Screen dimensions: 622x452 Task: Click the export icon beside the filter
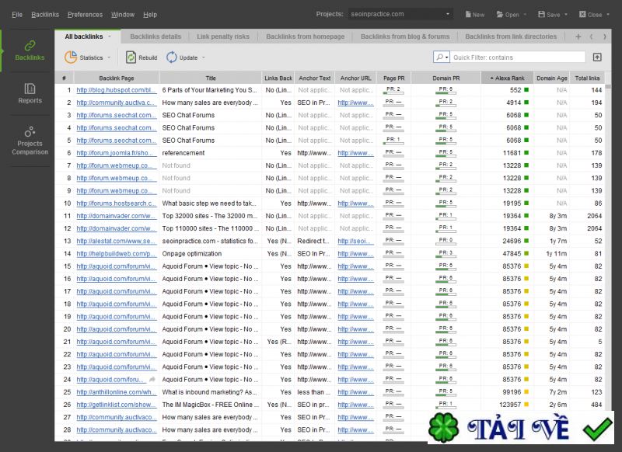tap(597, 57)
